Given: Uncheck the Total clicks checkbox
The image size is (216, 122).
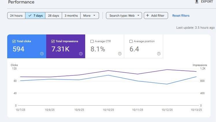Looking at the screenshot, I should pyautogui.click(x=14, y=41).
